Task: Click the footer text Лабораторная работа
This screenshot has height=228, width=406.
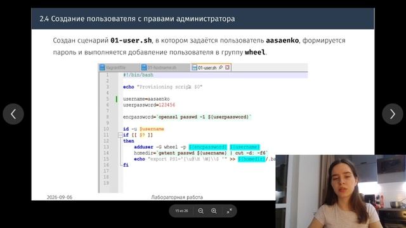Action: [177, 197]
